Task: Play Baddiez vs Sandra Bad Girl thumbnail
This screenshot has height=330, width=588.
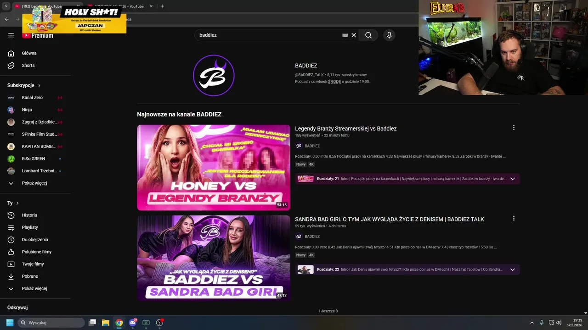Action: point(214,258)
